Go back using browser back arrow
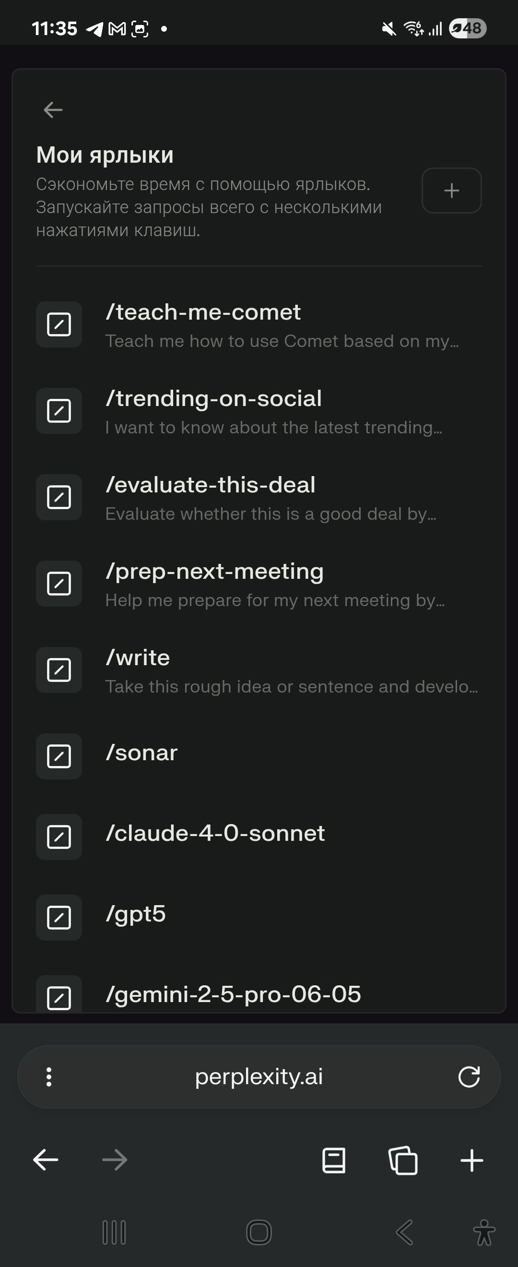Image resolution: width=518 pixels, height=1267 pixels. coord(46,1160)
